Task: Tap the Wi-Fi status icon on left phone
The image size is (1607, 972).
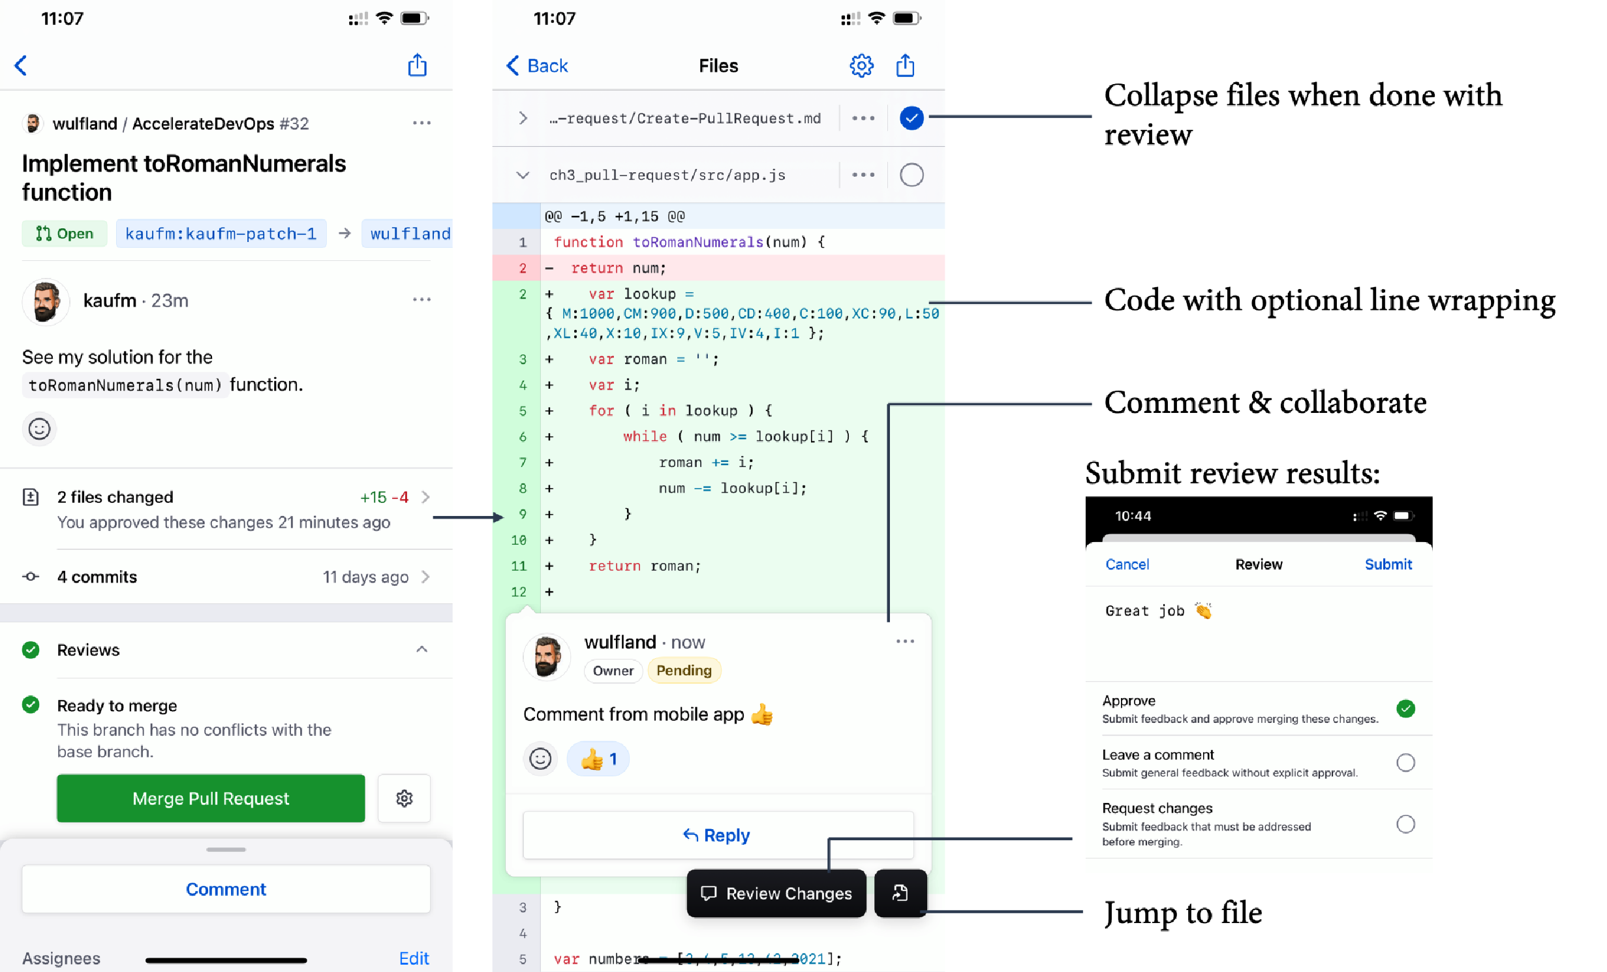Action: (384, 18)
